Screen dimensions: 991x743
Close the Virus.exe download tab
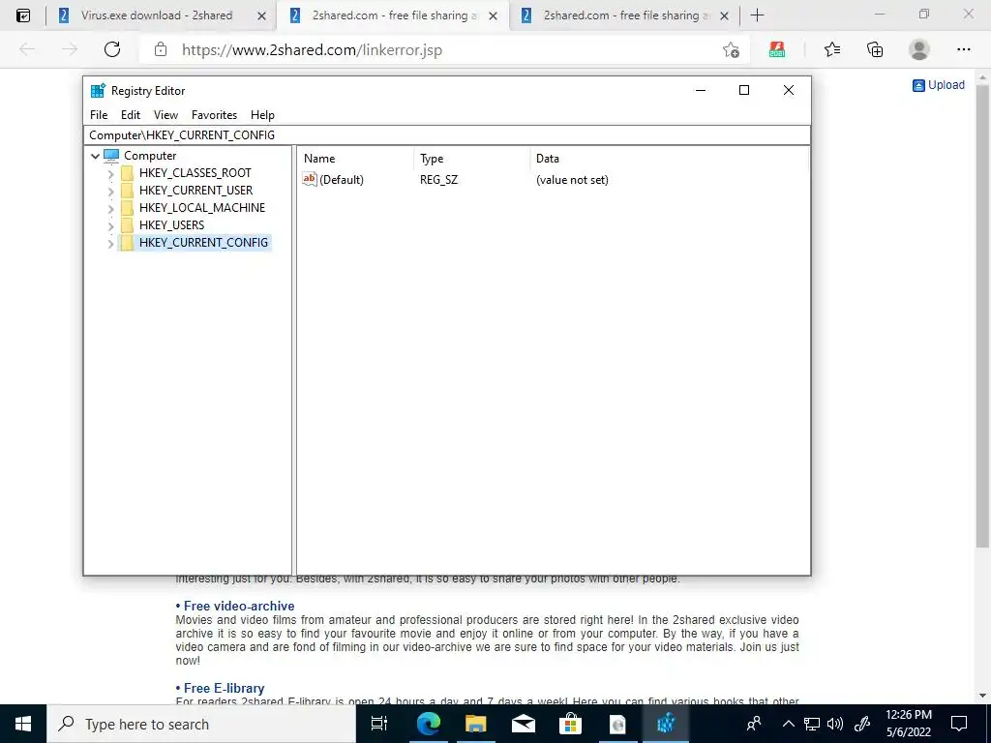coord(261,15)
